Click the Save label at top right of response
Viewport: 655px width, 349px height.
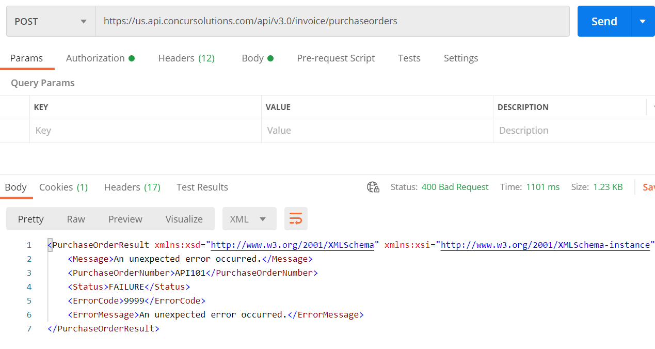tap(648, 187)
